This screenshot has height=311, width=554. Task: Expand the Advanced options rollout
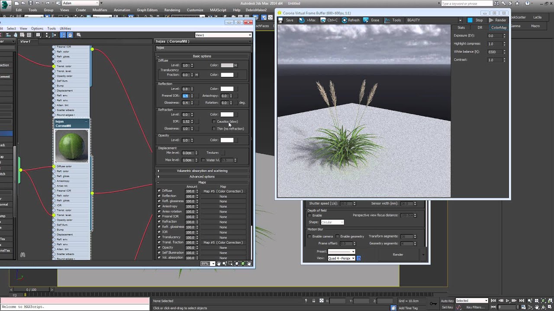coord(202,176)
